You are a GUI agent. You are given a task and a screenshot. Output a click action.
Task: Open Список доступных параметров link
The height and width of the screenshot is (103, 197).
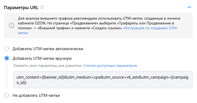click(x=110, y=66)
